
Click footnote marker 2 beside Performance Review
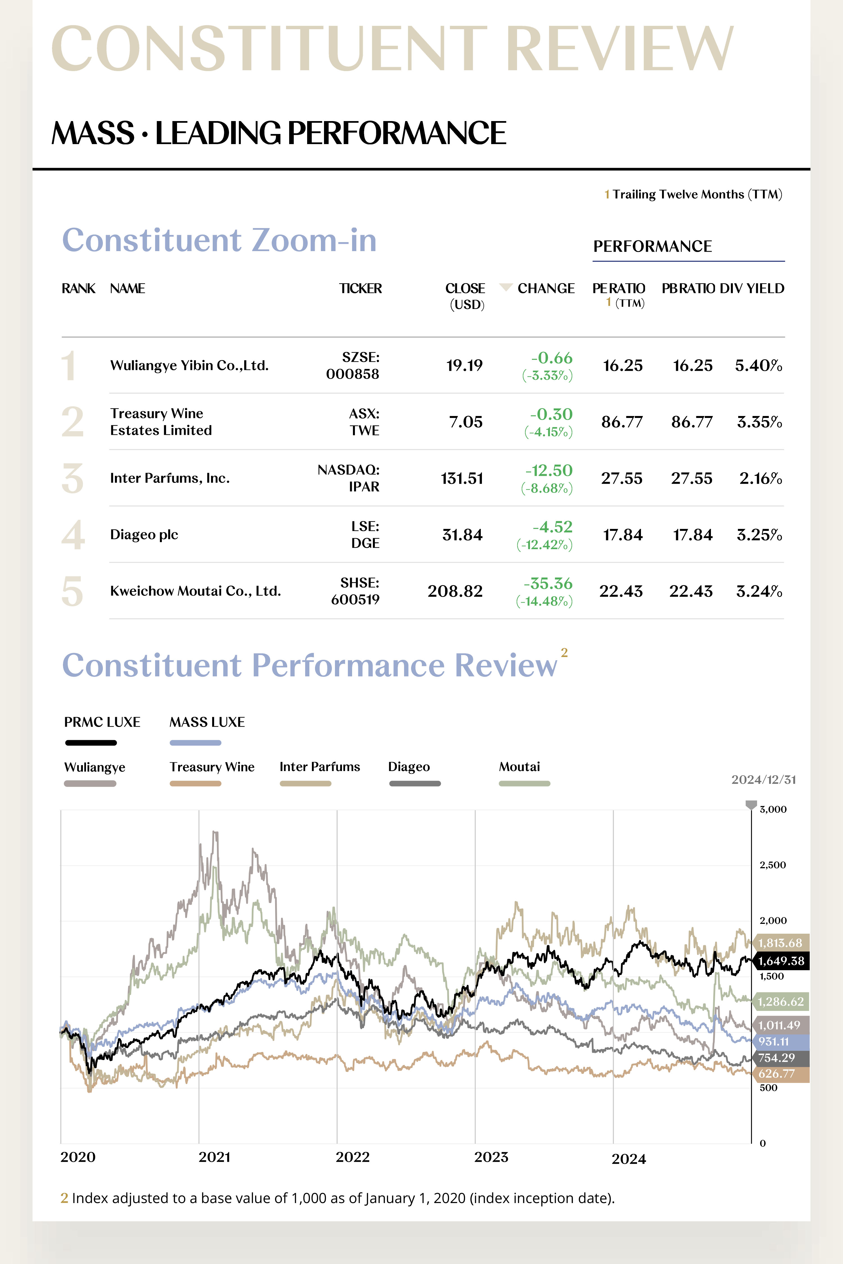[564, 653]
